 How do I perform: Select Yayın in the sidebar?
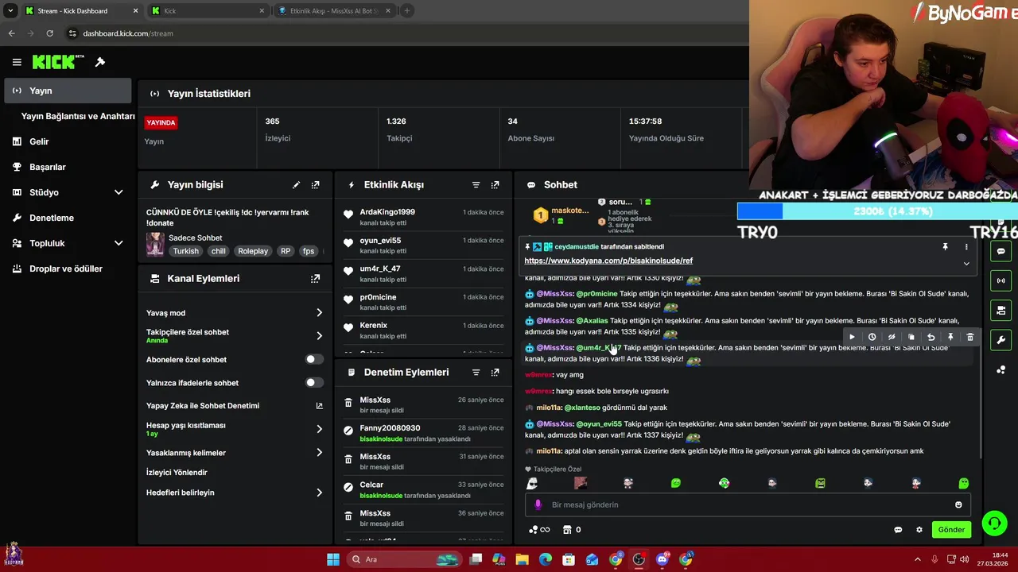click(68, 91)
